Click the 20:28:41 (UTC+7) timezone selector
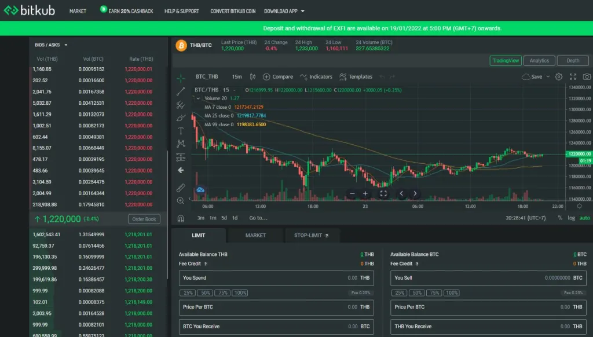 [526, 218]
